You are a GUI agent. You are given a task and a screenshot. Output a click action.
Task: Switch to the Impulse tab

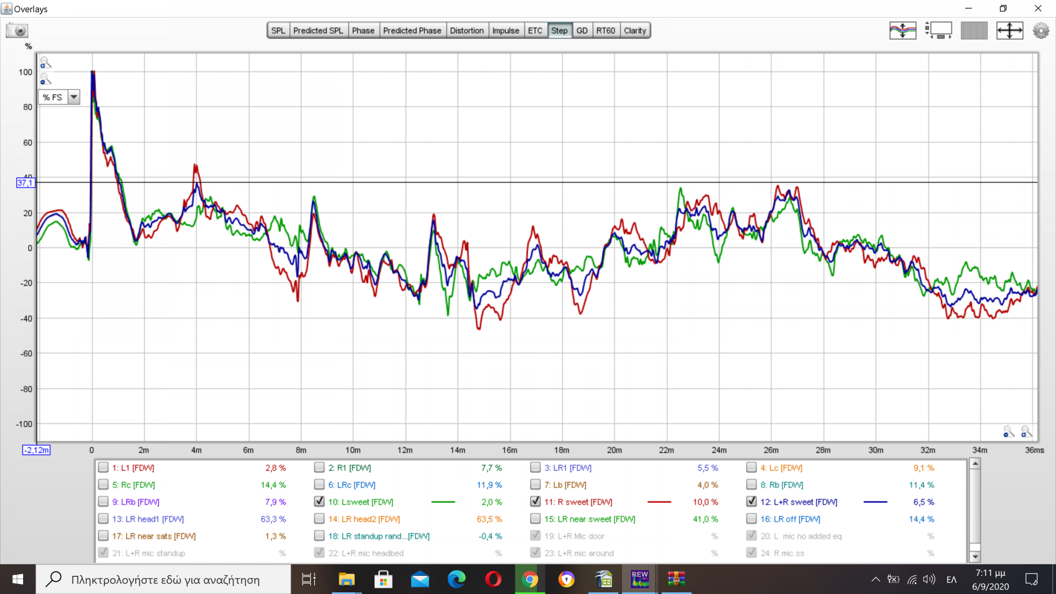click(505, 30)
